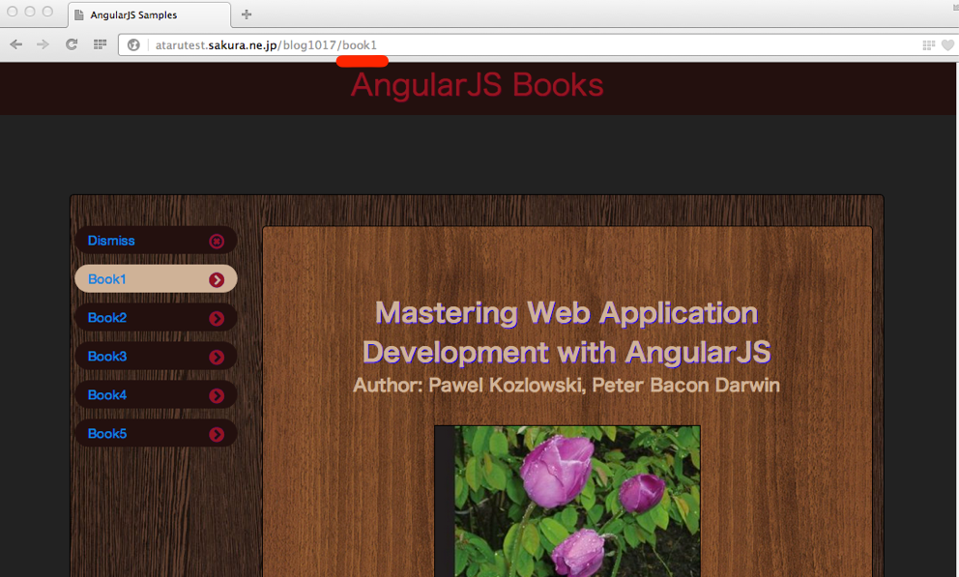Click the Mastering Web Application Development title

tap(566, 332)
